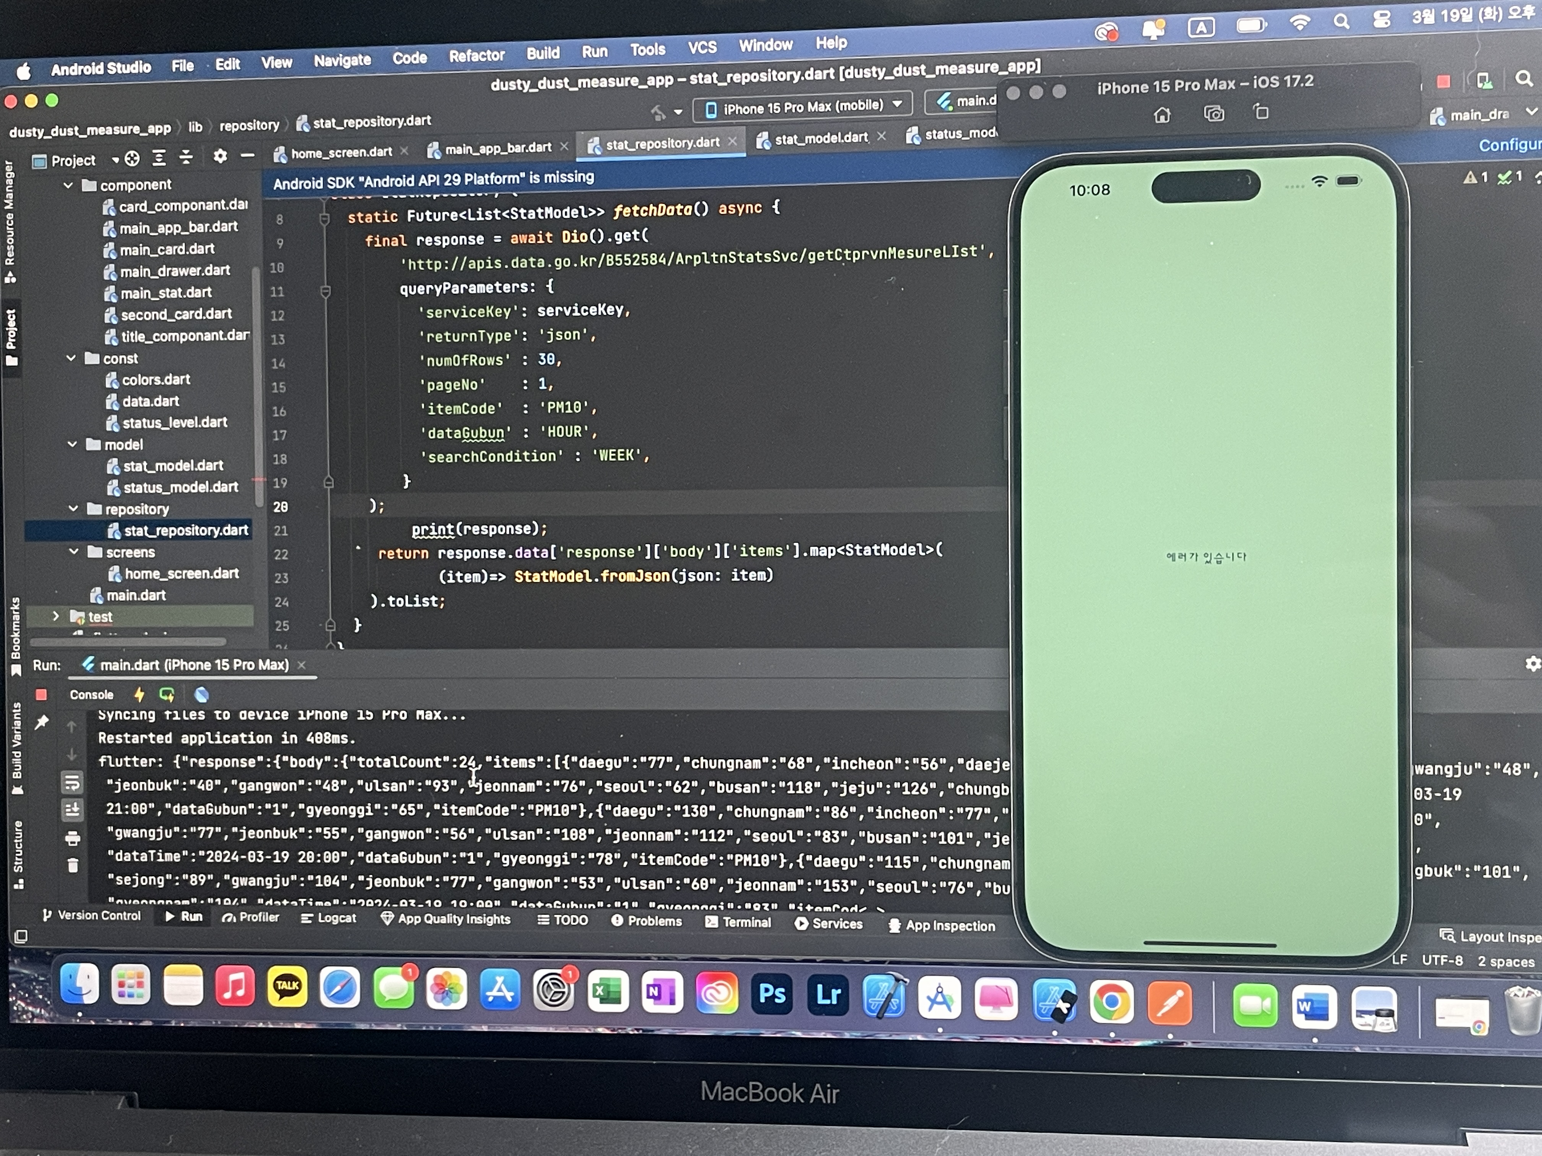This screenshot has width=1542, height=1156.
Task: Open Photoshop from the Dock
Action: (772, 994)
